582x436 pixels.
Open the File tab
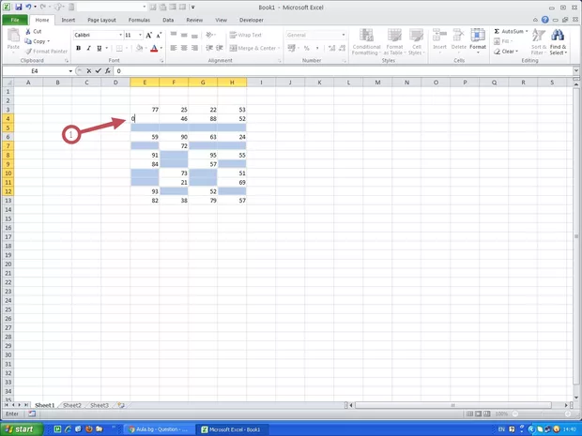pyautogui.click(x=15, y=20)
